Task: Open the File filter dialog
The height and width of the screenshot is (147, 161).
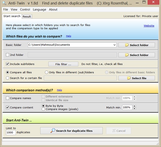Action: coord(63,64)
